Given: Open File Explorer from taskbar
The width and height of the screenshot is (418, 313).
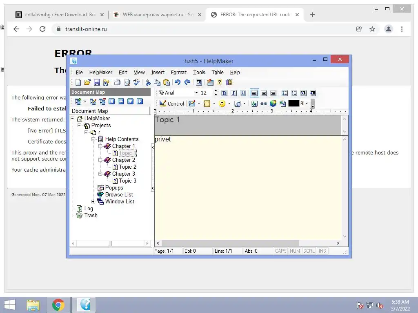Looking at the screenshot, I should 33,305.
